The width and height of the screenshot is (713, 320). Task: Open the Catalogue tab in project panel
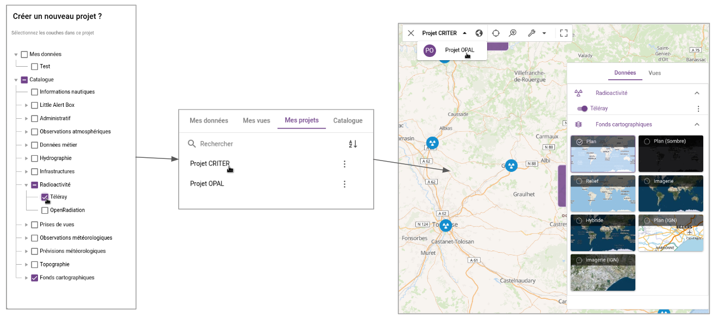click(348, 120)
